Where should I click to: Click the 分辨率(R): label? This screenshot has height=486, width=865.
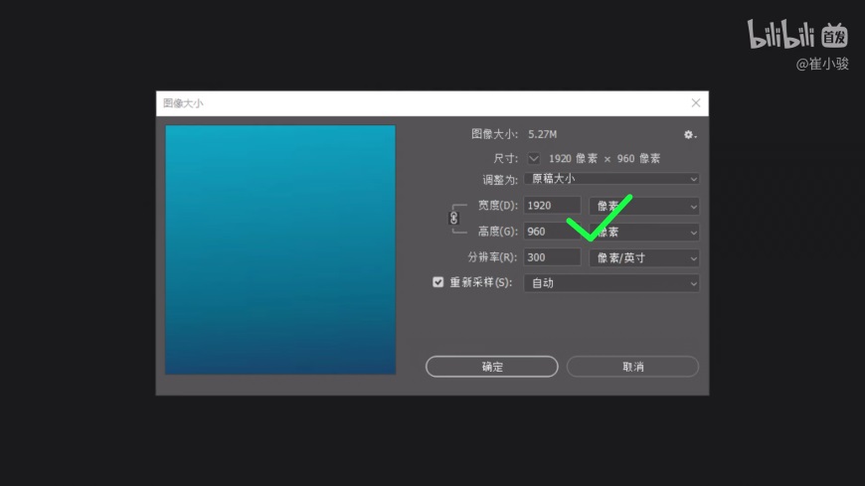point(492,257)
